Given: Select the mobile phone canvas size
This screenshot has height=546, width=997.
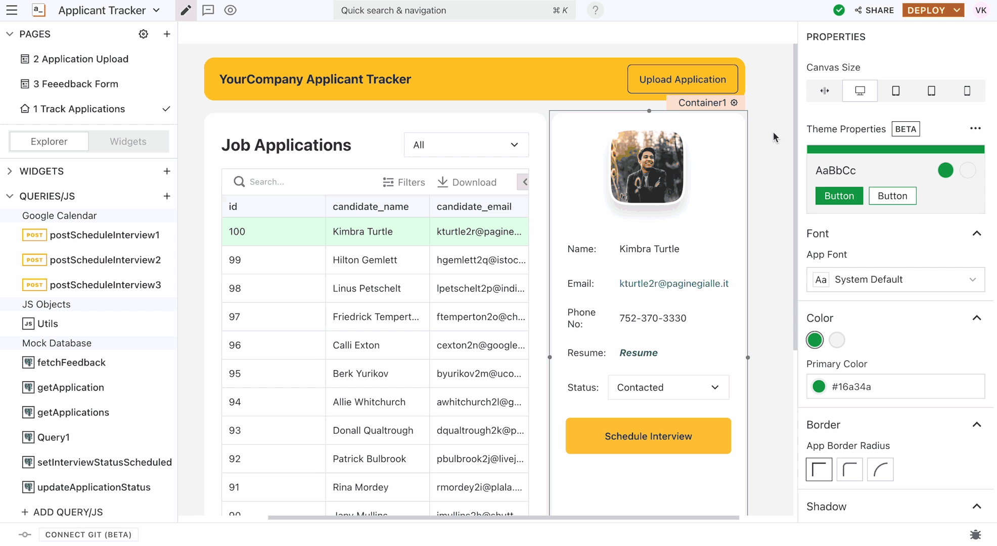Looking at the screenshot, I should coord(967,91).
